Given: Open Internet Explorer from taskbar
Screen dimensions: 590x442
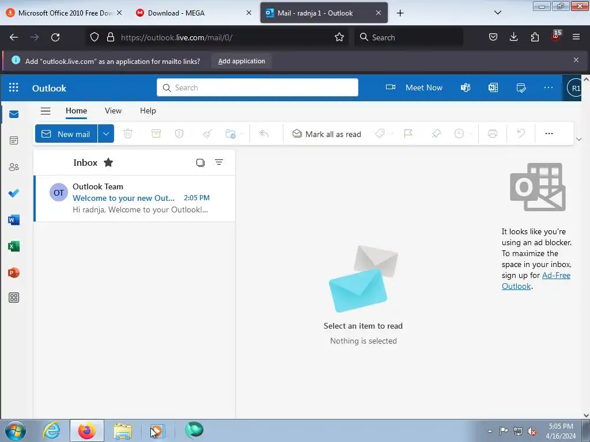Looking at the screenshot, I should 51,430.
